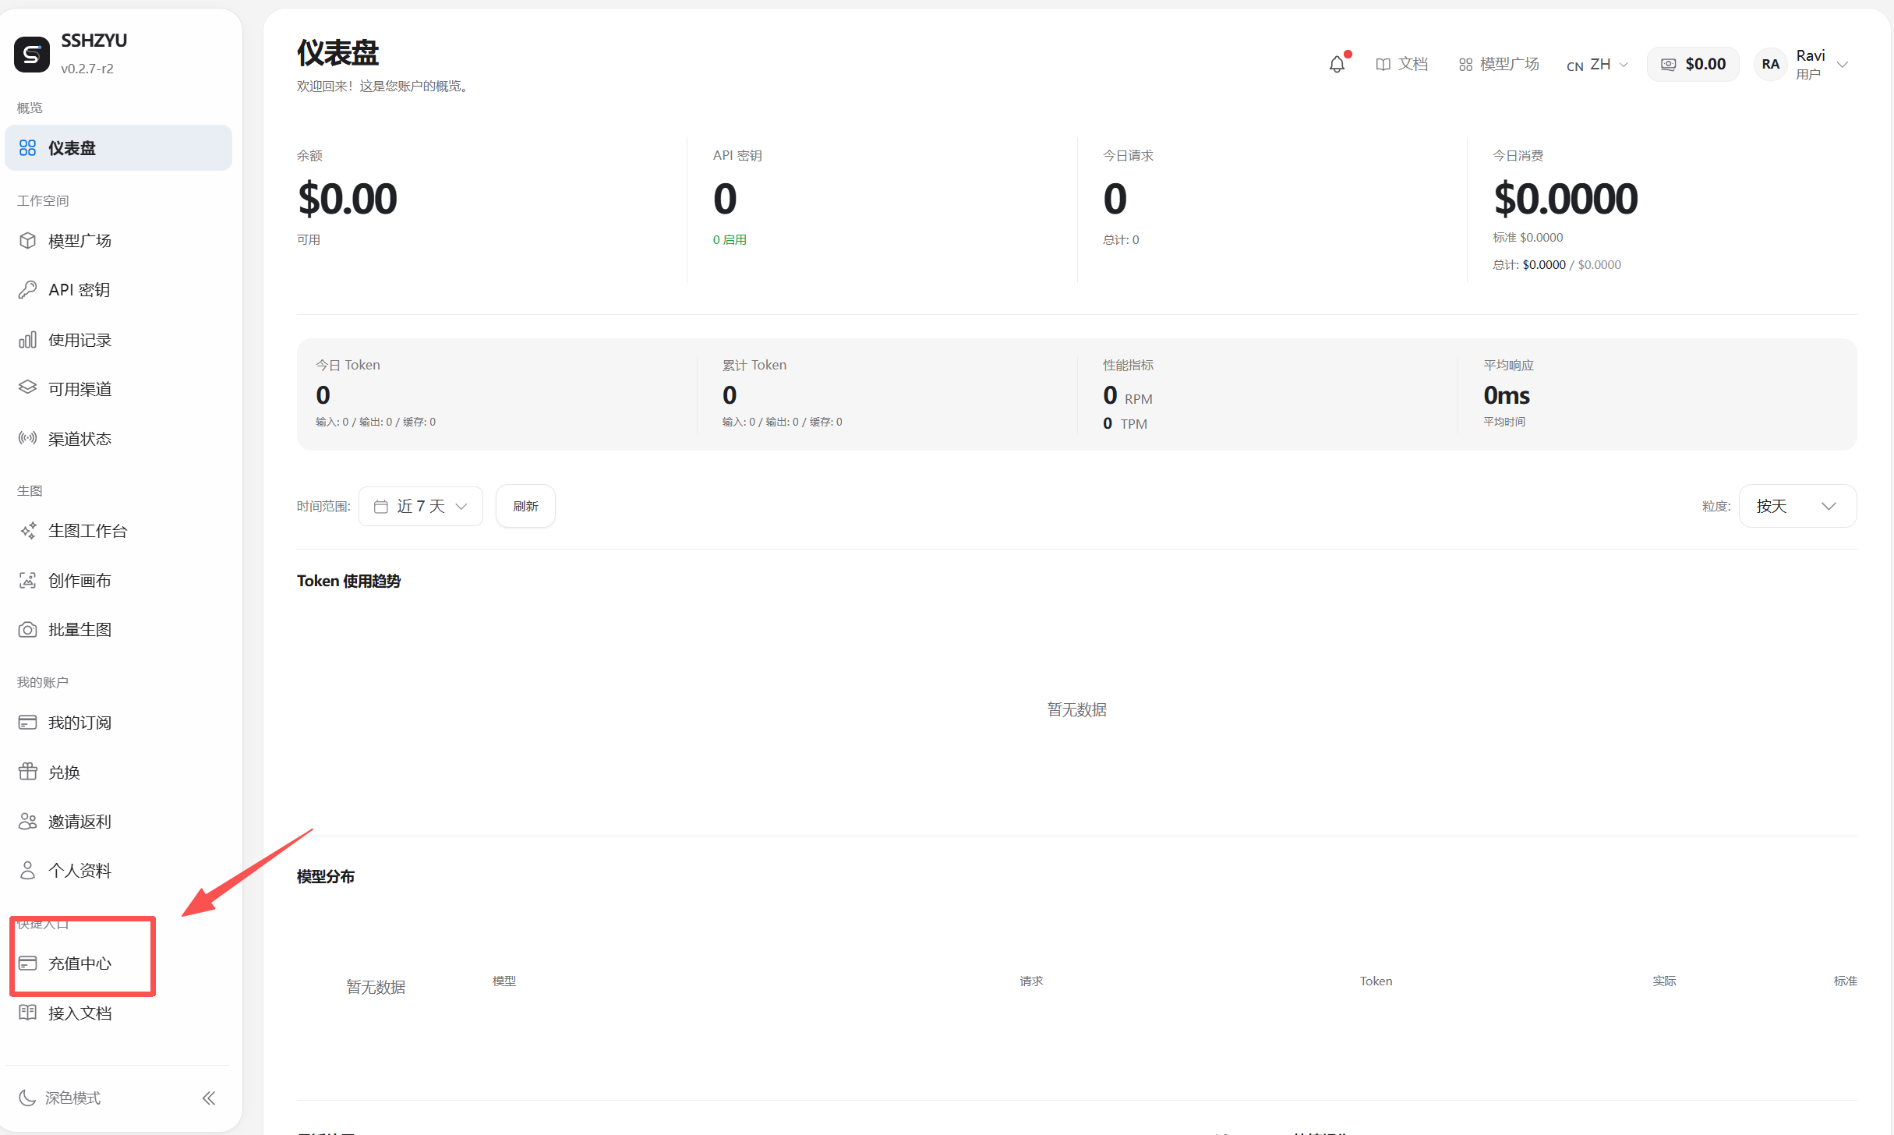Click the 0 启用 green text
Screen dimensions: 1894x1135
click(730, 240)
